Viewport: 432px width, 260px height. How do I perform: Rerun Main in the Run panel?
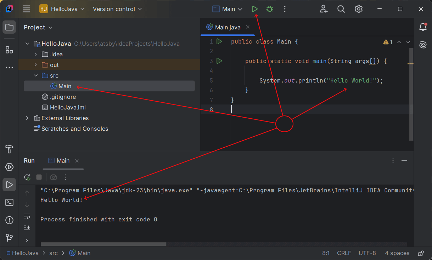pos(27,177)
